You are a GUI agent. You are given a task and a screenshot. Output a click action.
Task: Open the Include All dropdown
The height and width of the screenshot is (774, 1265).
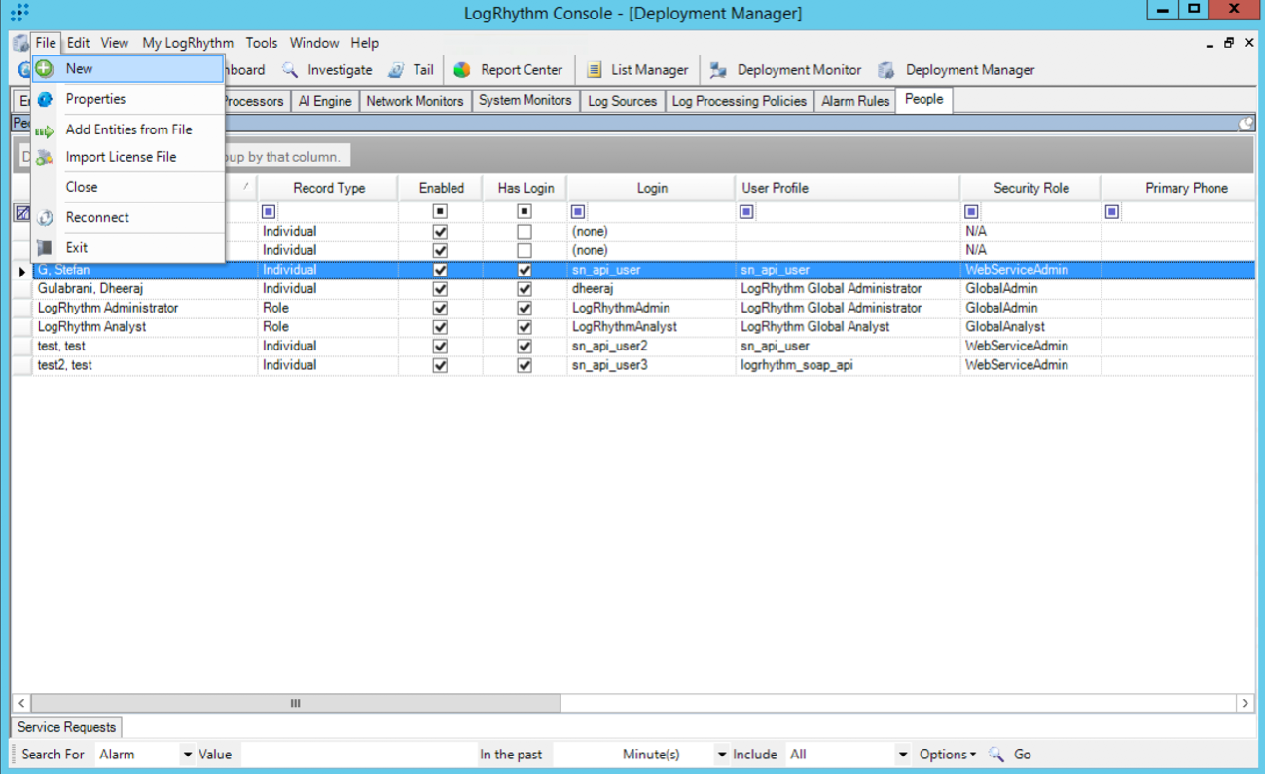(x=902, y=755)
